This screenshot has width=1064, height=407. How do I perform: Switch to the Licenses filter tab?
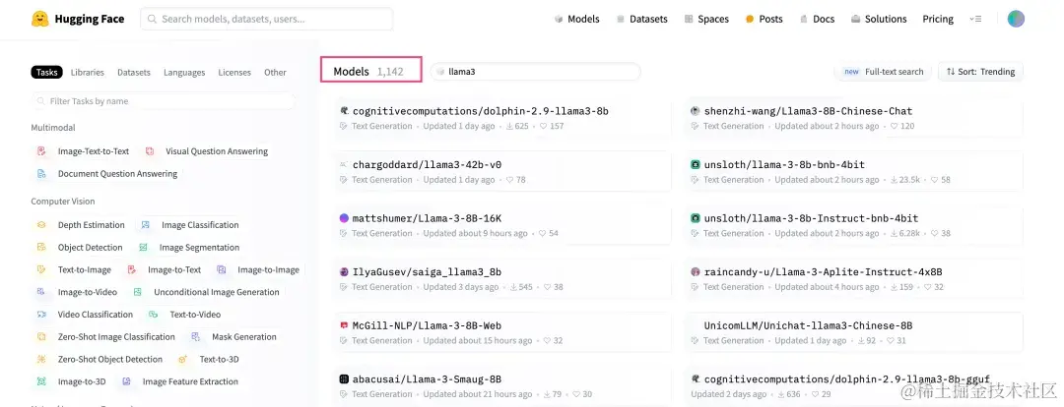[x=234, y=72]
